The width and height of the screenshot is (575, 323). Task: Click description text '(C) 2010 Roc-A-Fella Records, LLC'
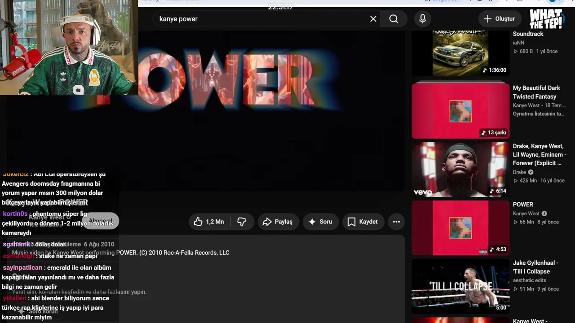click(x=184, y=253)
